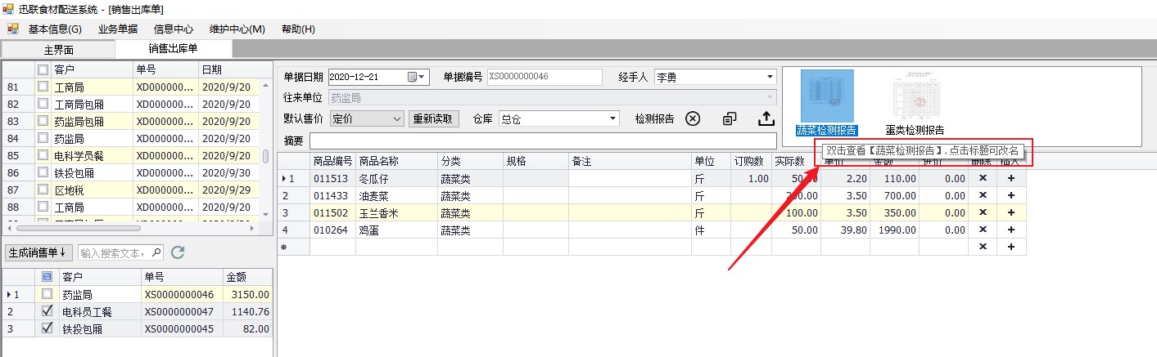Image resolution: width=1157 pixels, height=357 pixels.
Task: Select the 玉兰香米 product name cell
Action: 396,212
